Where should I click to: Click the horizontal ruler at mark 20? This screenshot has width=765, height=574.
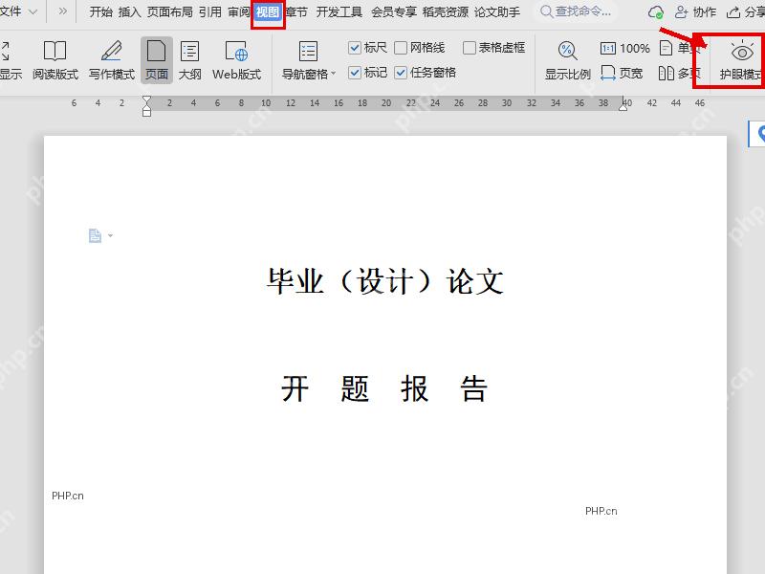tap(386, 103)
